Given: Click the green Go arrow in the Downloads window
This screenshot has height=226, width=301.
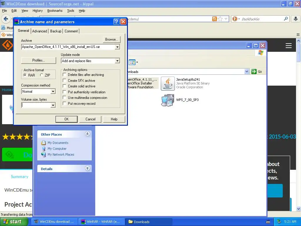Looking at the screenshot, I should pos(254,72).
